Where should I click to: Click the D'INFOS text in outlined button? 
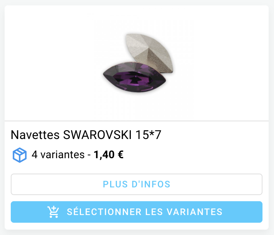151,184
